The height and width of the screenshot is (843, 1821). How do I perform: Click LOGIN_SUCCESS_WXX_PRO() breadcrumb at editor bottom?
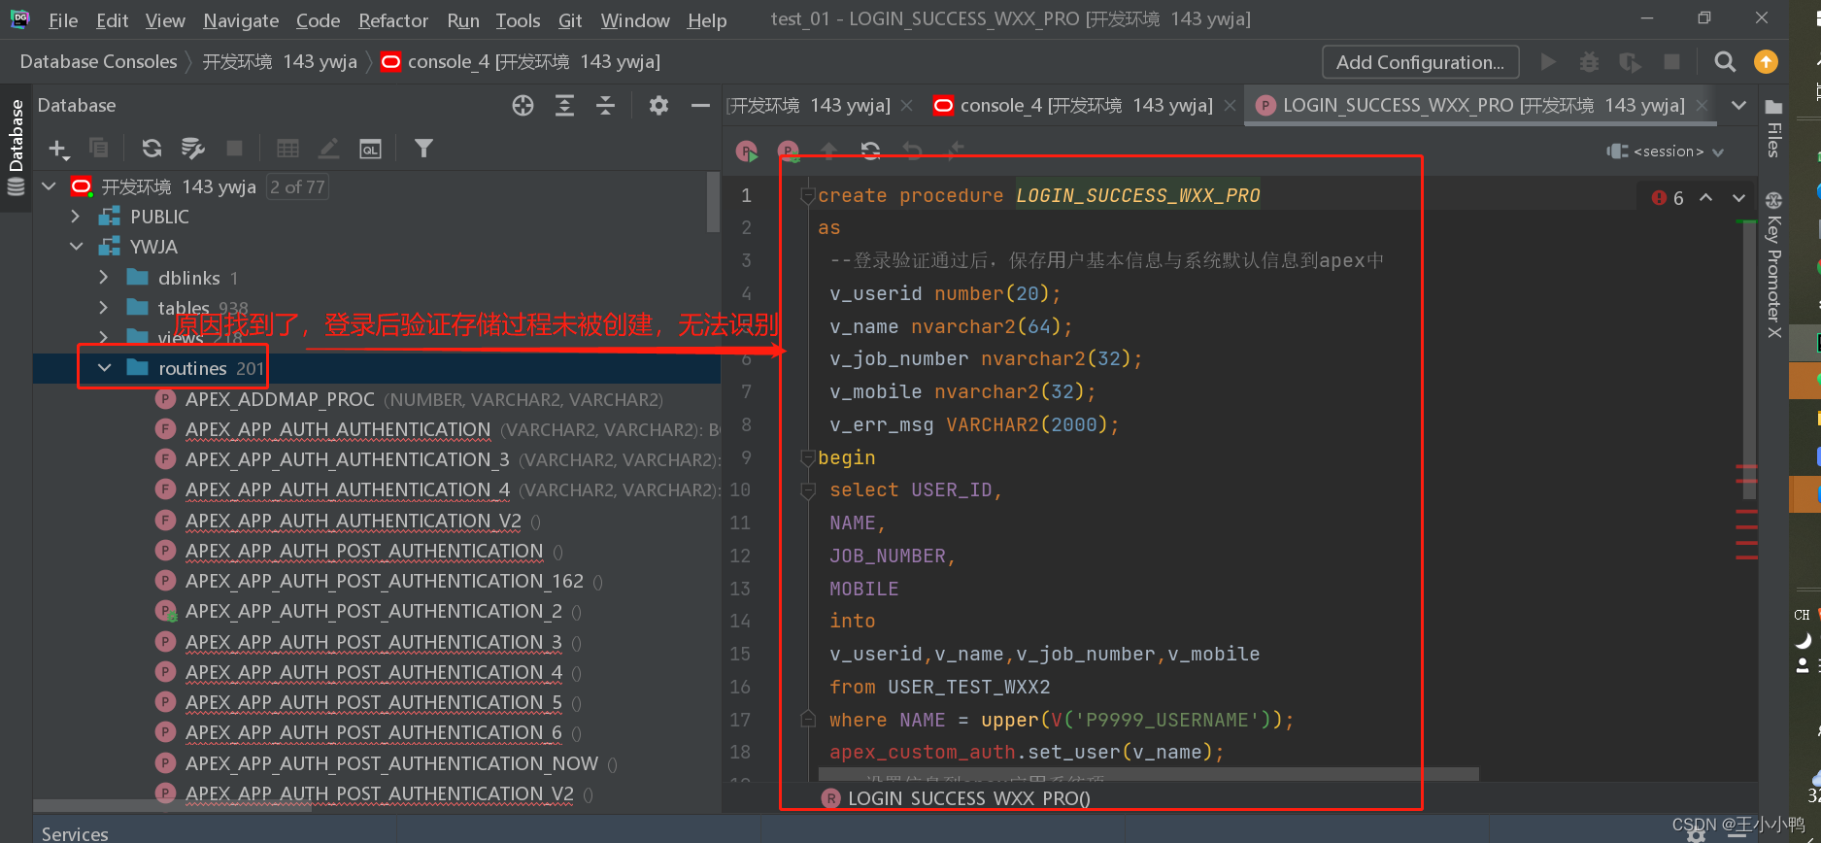pyautogui.click(x=957, y=798)
